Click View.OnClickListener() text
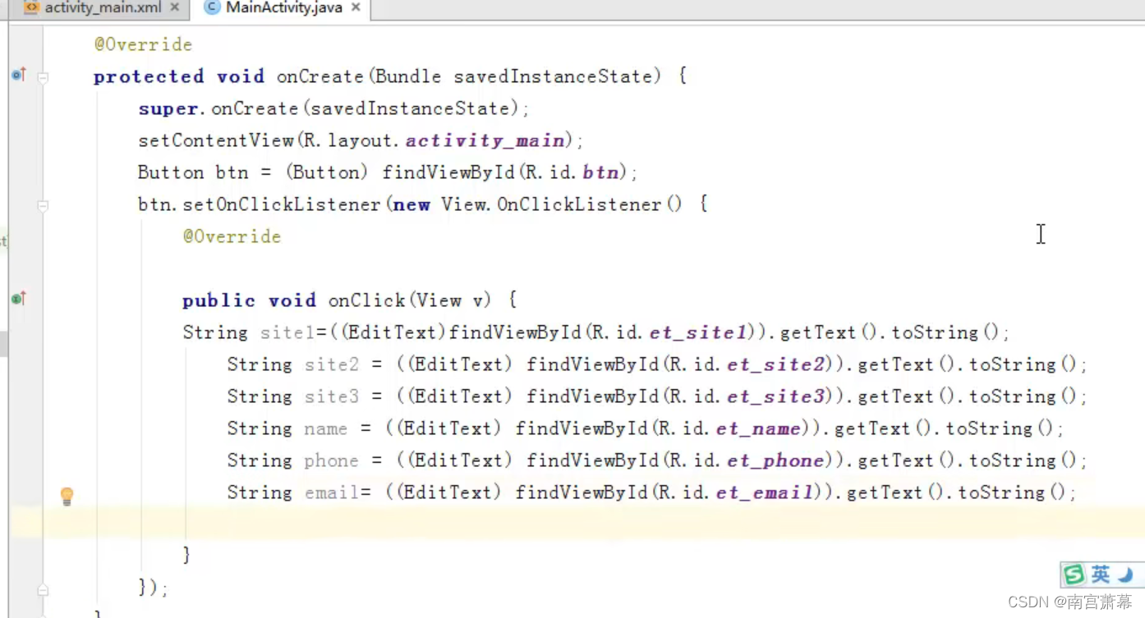The width and height of the screenshot is (1145, 618). (x=562, y=204)
